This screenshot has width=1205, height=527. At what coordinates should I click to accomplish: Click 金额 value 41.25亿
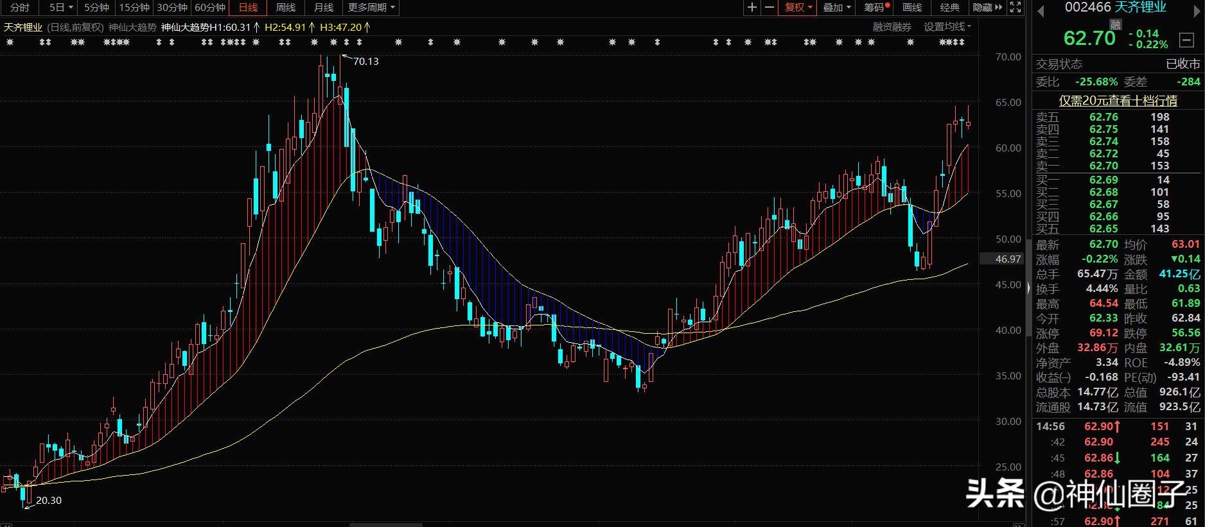click(1179, 274)
